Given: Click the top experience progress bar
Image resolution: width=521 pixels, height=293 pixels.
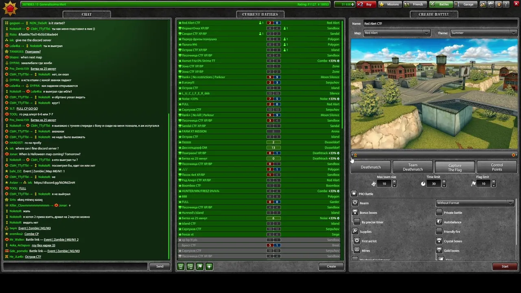Looking at the screenshot, I should pyautogui.click(x=176, y=4).
